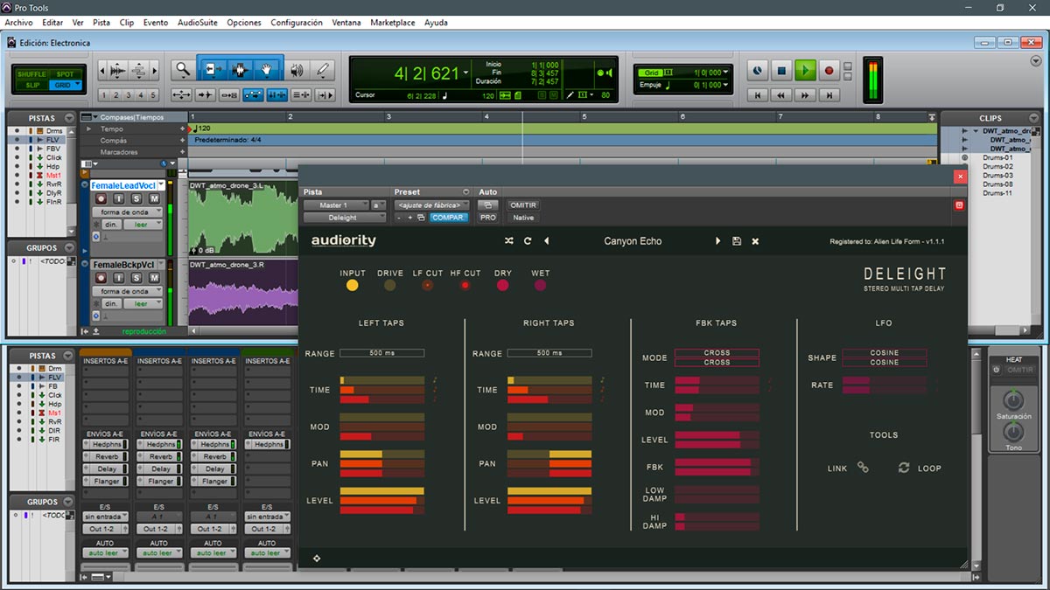Click the Native button in plugin header

click(x=523, y=218)
